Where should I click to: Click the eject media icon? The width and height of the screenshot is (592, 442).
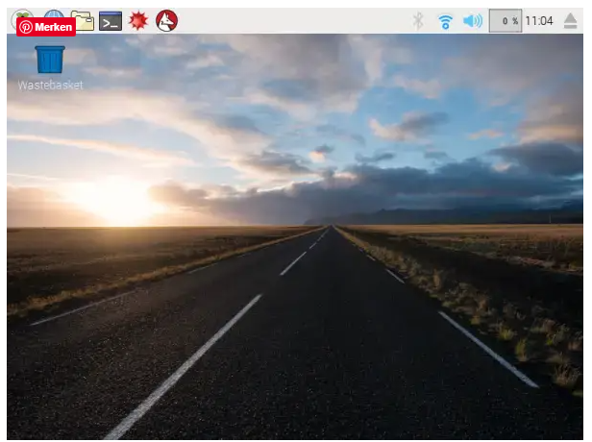[x=570, y=21]
